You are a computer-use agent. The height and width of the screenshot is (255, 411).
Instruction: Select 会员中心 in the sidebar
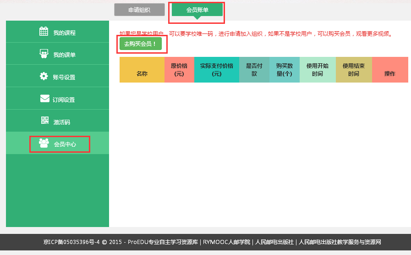(x=57, y=143)
